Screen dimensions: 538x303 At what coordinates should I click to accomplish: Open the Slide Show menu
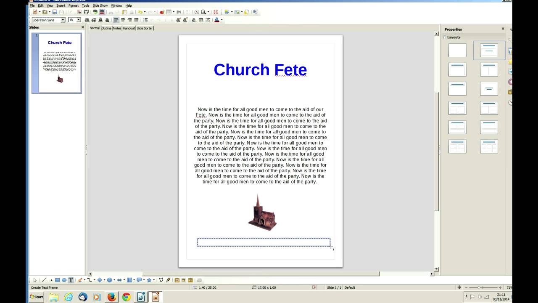point(100,5)
